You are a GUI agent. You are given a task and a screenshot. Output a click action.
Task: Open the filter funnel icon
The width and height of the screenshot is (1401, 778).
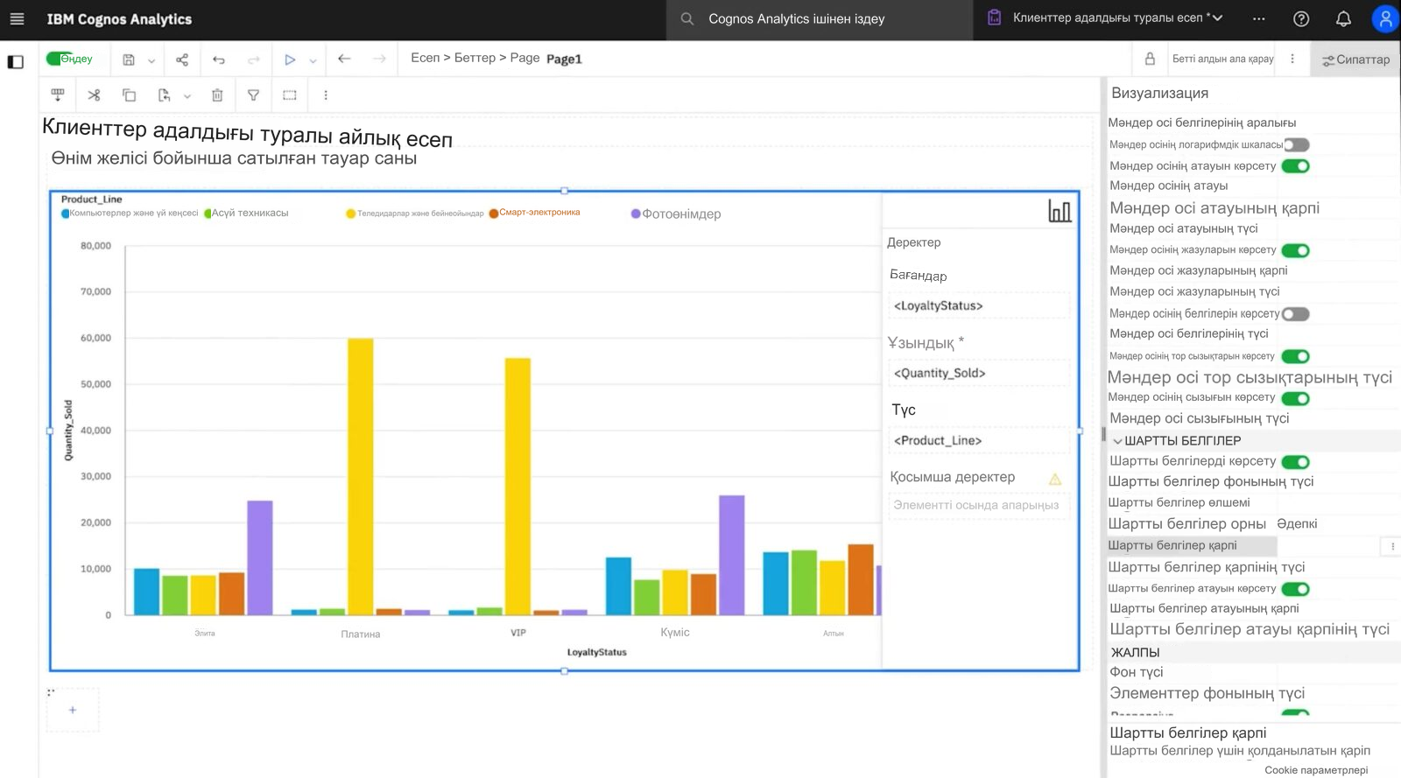point(253,95)
